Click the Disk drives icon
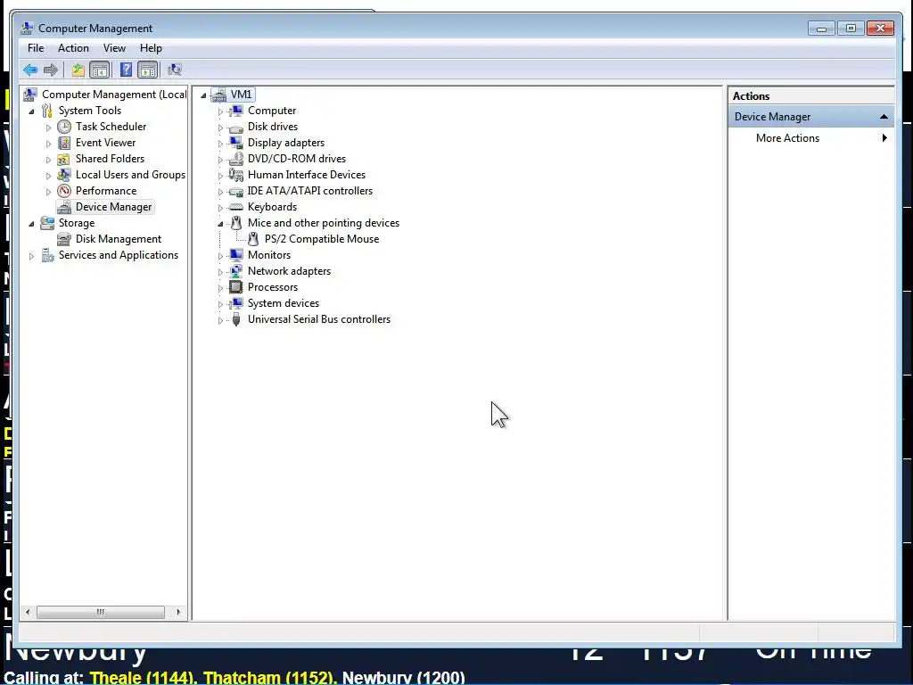 pos(235,128)
